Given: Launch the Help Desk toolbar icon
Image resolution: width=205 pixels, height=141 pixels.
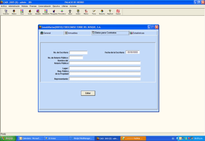Looking at the screenshot, I should click(110, 12).
